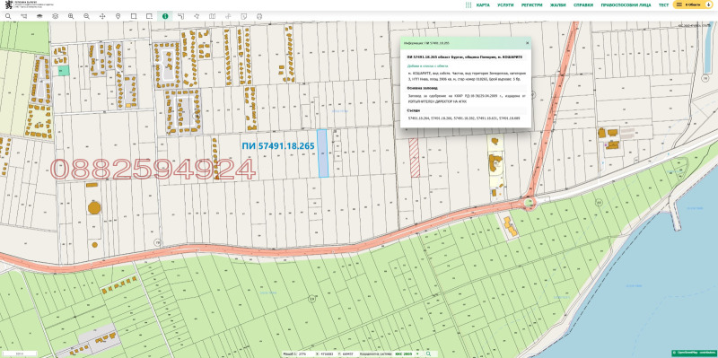Open the ЖАЛБИ menu

(x=557, y=5)
